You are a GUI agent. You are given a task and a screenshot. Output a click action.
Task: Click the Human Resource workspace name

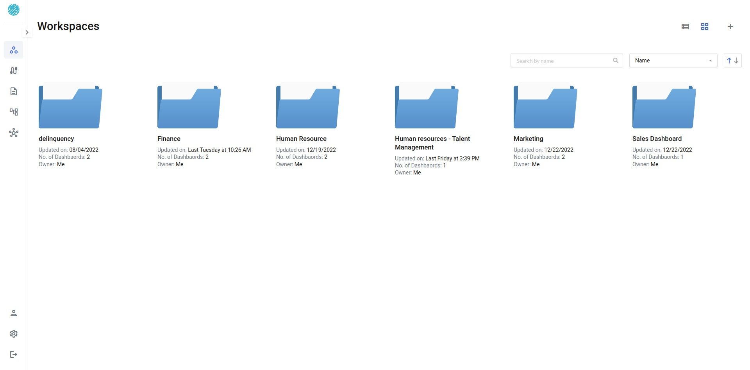click(301, 139)
